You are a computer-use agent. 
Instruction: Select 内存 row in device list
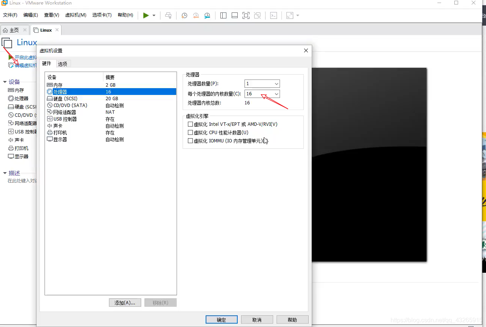[111, 85]
